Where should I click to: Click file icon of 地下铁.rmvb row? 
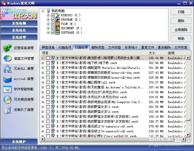(53, 63)
